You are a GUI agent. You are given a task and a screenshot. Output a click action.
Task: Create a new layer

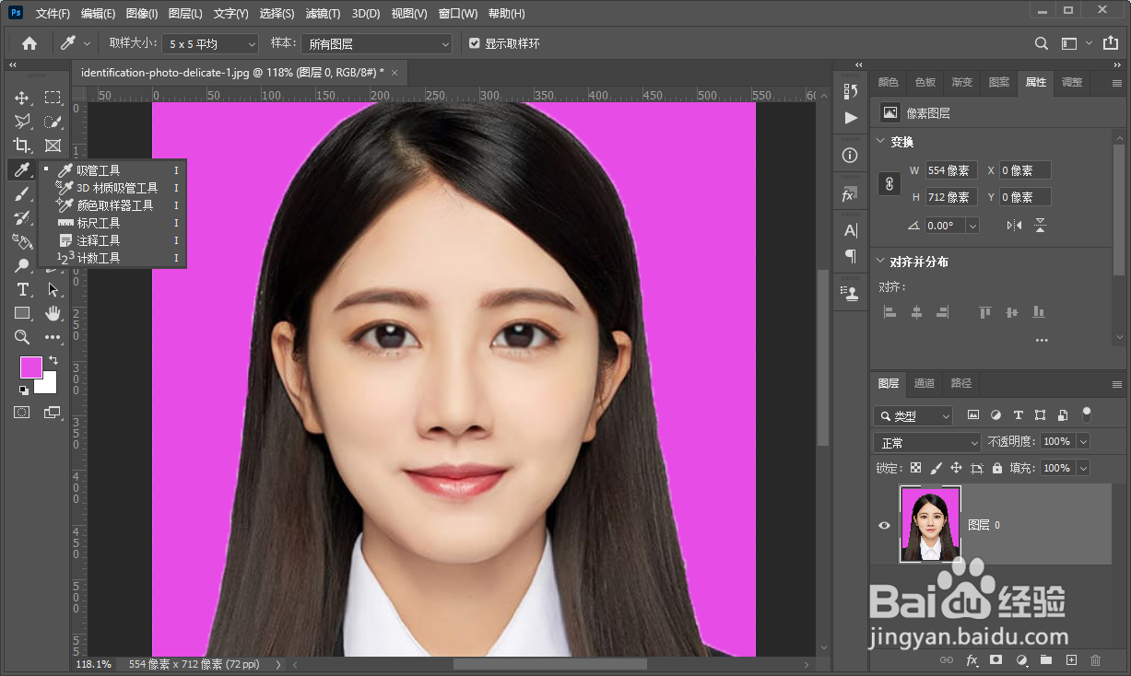(1071, 660)
